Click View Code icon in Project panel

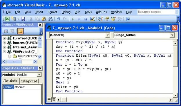[x=6, y=31]
